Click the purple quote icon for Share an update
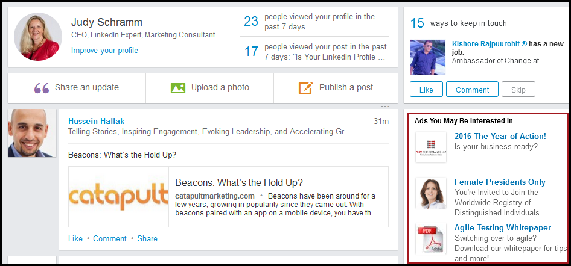The width and height of the screenshot is (571, 266). [x=42, y=88]
